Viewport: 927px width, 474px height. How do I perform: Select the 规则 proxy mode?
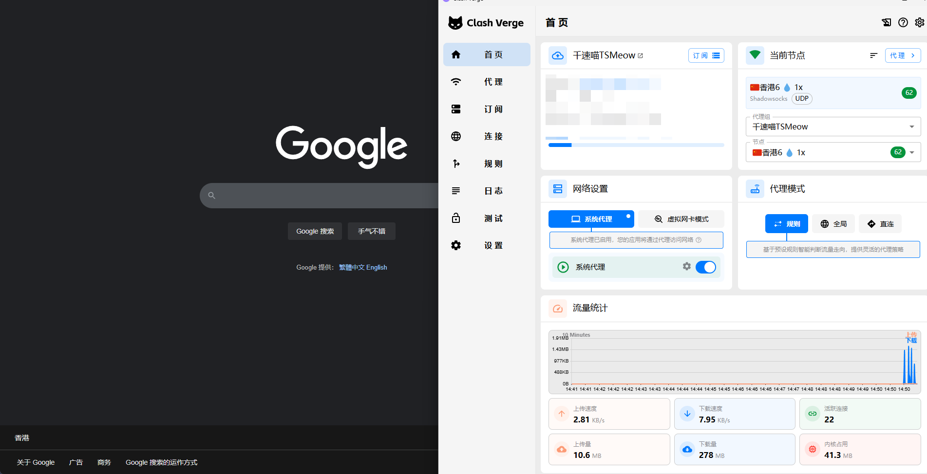point(787,224)
